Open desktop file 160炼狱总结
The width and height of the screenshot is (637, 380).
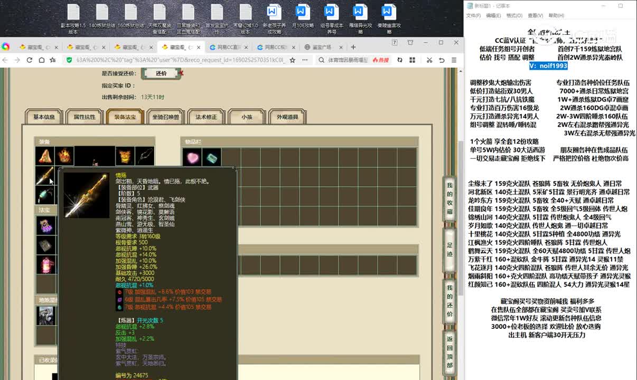(131, 16)
